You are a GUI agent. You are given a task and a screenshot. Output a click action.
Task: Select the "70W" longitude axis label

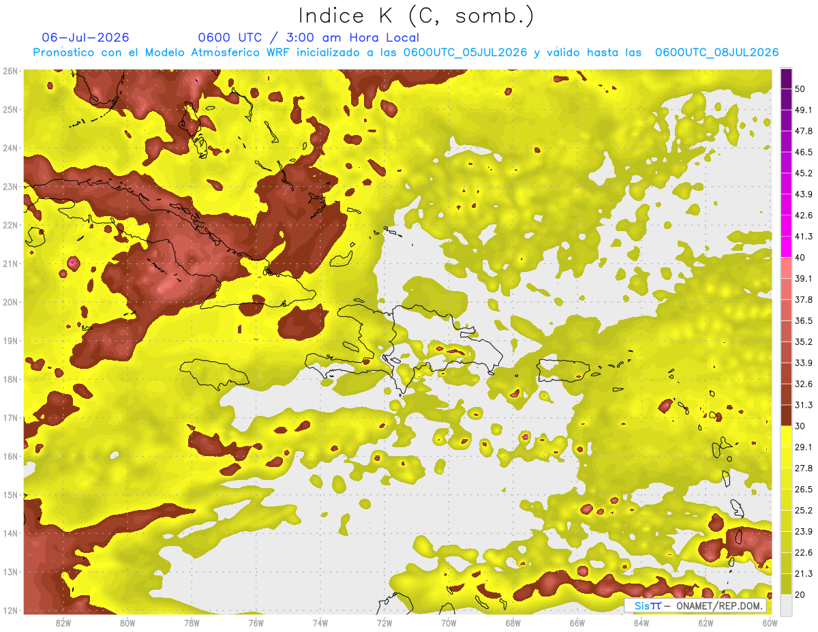coord(449,622)
